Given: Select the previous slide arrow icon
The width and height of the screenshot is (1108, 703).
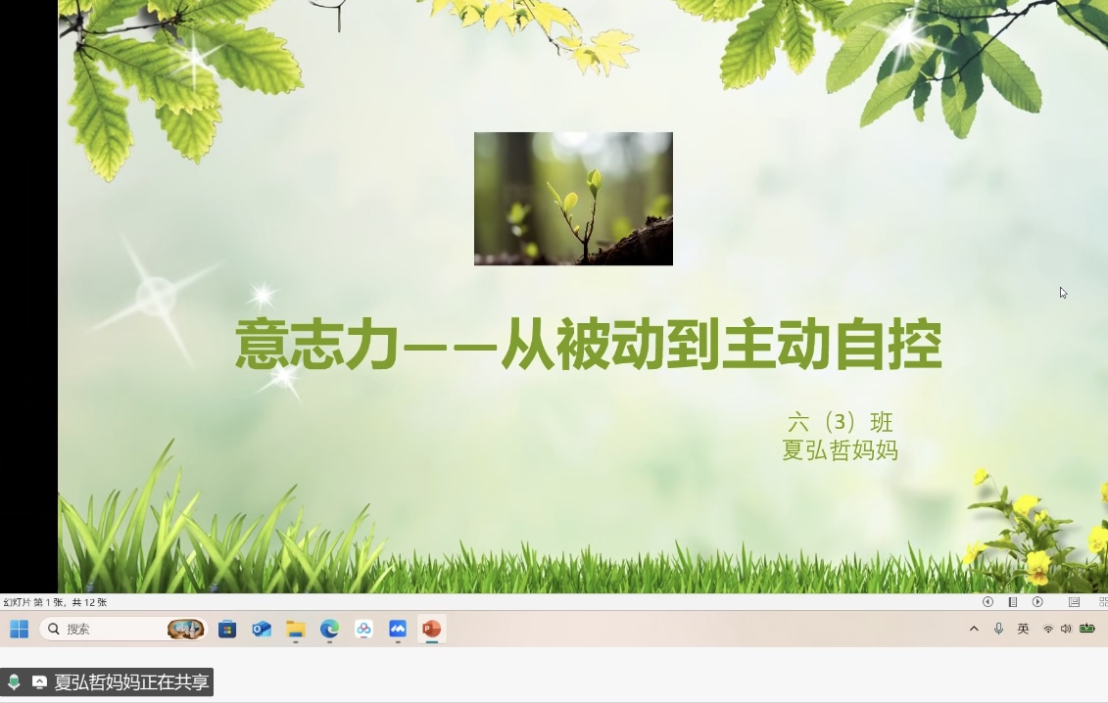Looking at the screenshot, I should tap(988, 602).
